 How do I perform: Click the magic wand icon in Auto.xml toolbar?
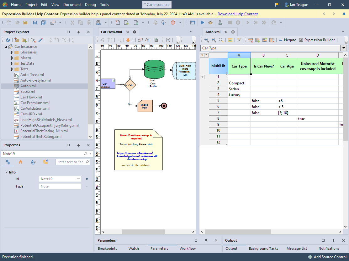[x=239, y=40]
